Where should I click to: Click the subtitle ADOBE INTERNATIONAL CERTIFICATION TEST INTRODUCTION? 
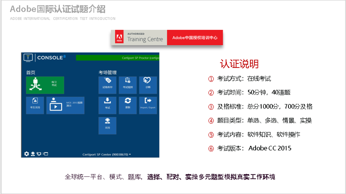tap(63, 18)
